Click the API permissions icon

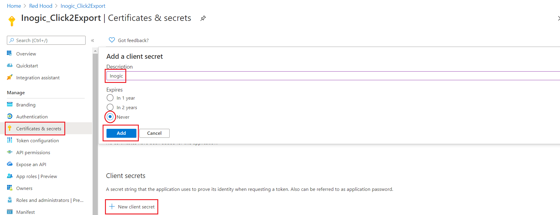[x=10, y=152]
